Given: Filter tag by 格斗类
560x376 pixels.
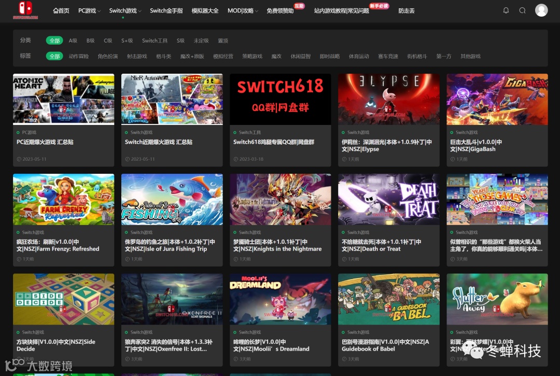Looking at the screenshot, I should (x=163, y=57).
